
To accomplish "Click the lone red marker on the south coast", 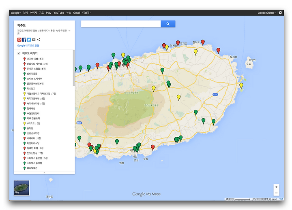I will (x=153, y=147).
